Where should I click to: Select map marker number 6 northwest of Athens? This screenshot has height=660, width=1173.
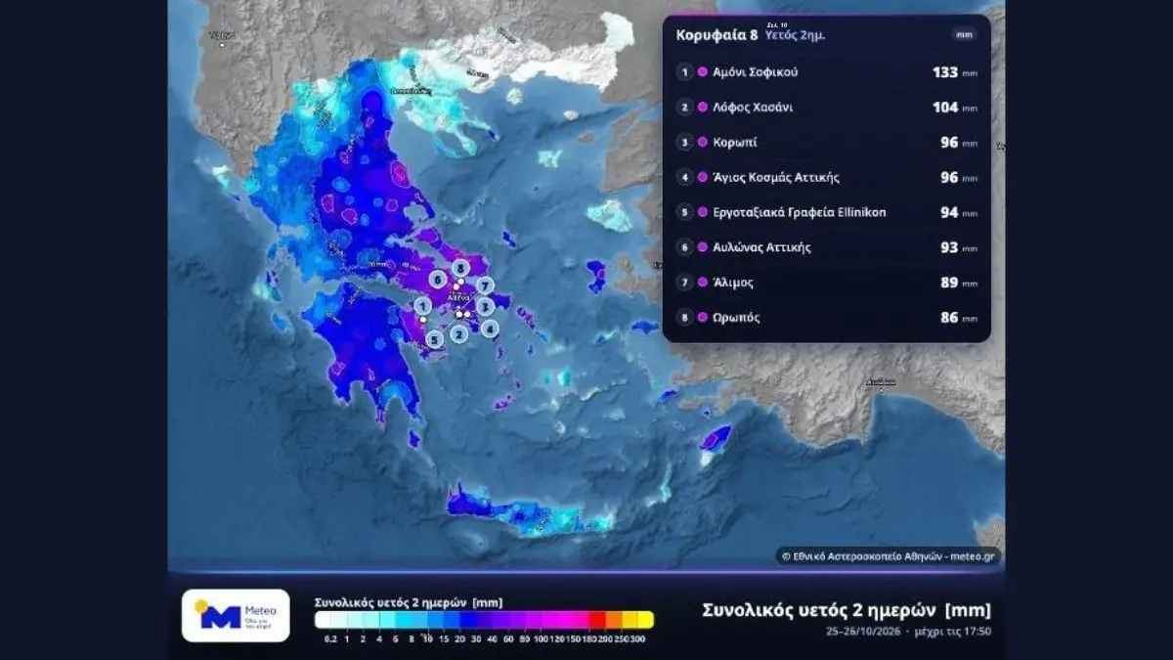point(439,279)
